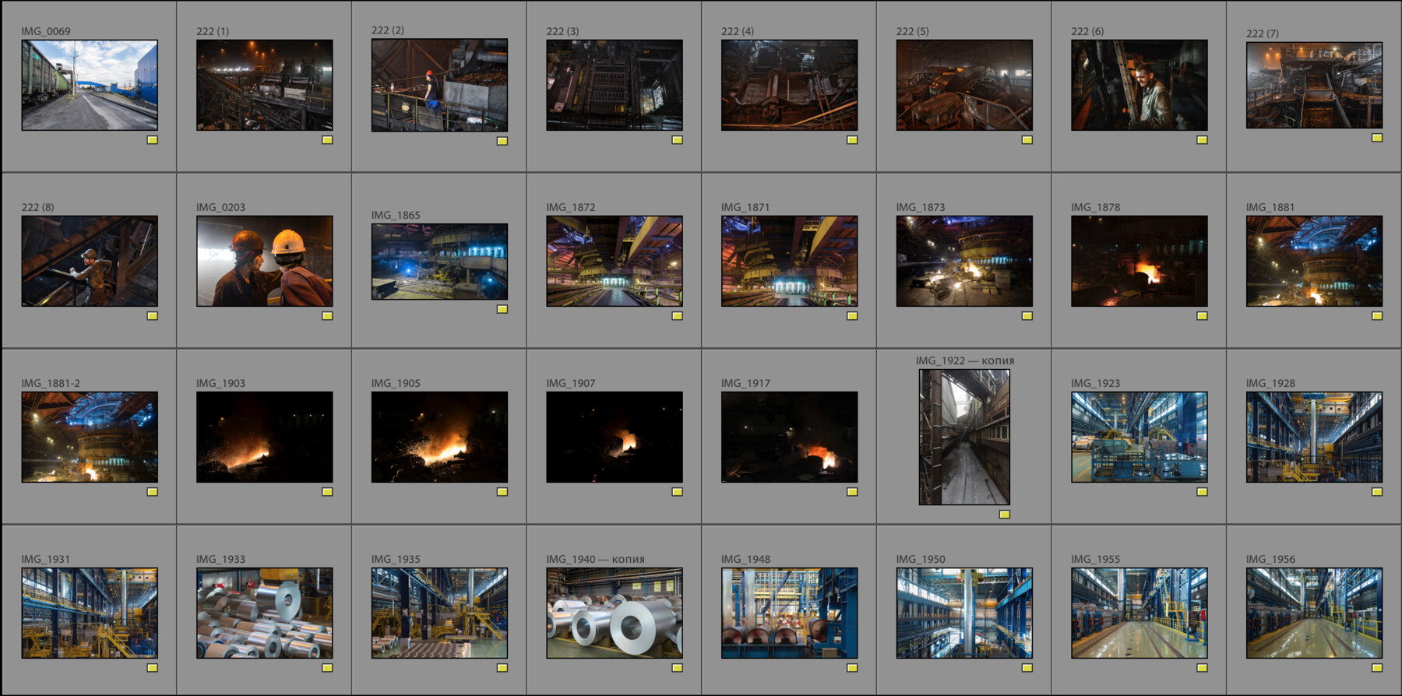Select the IMG_1905 thumbnail

439,437
